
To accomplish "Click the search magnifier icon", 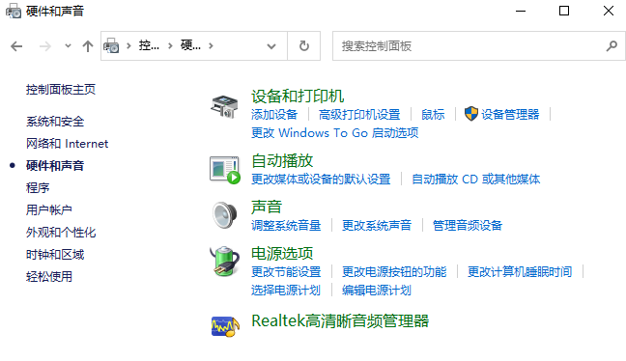I will pos(612,46).
